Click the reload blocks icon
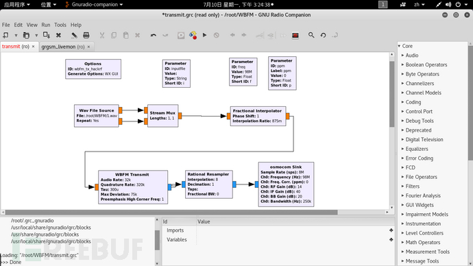The image size is (473, 266). click(323, 35)
